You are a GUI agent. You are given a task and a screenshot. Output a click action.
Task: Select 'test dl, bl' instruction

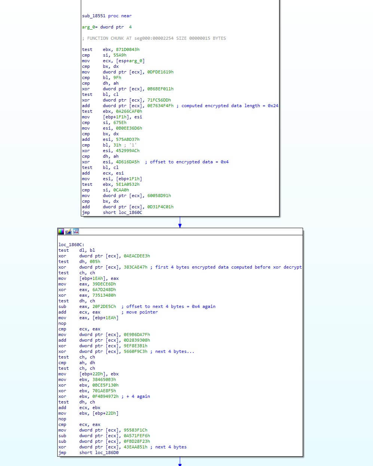point(77,250)
